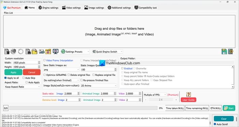
Task: Click the red User Guide button
Action: pyautogui.click(x=188, y=100)
